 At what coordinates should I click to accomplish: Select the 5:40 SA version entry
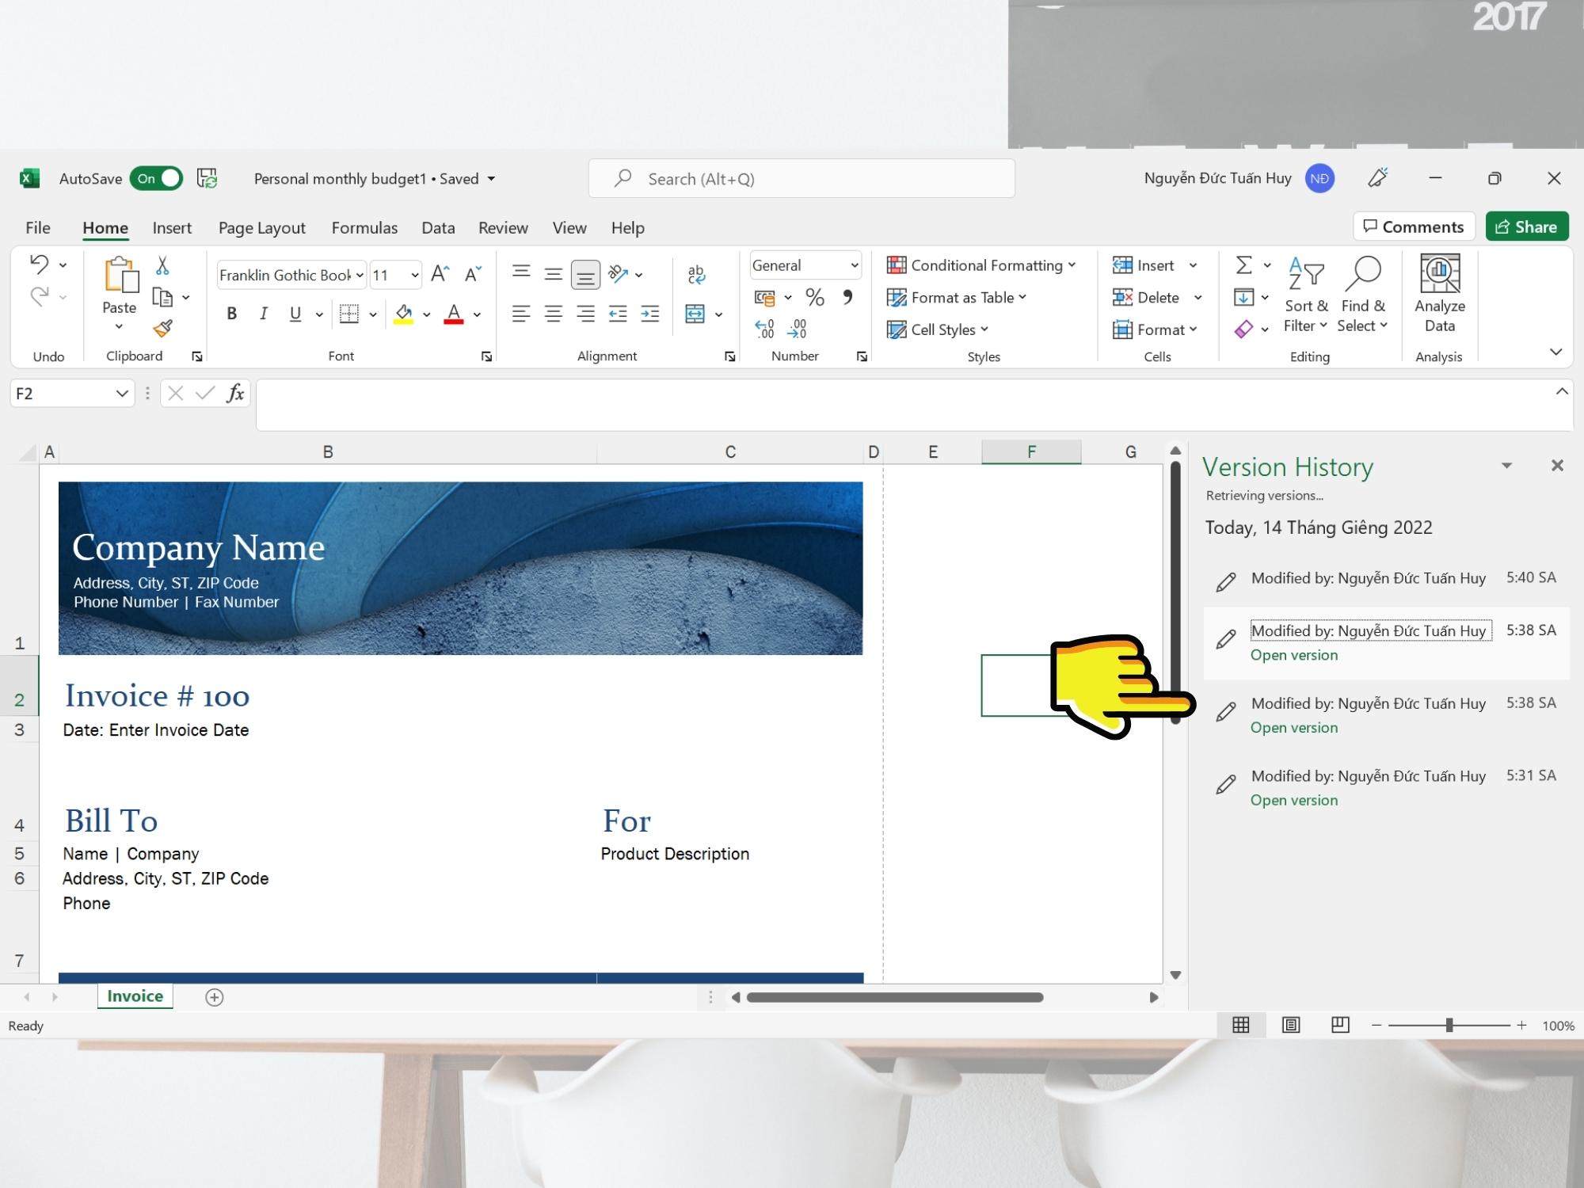(1386, 578)
